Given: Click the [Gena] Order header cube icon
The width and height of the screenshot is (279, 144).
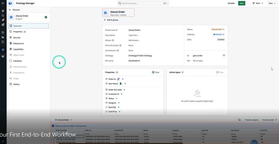Looking at the screenshot, I should (105, 13).
